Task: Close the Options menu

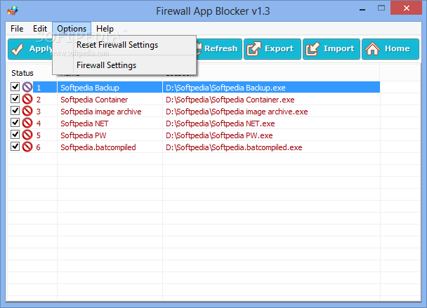Action: coord(72,29)
